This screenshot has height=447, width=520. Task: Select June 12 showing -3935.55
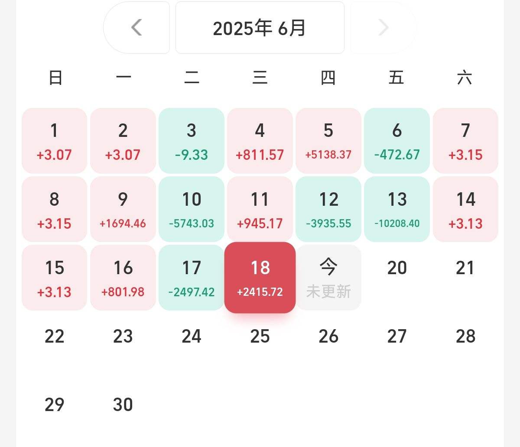click(x=328, y=209)
